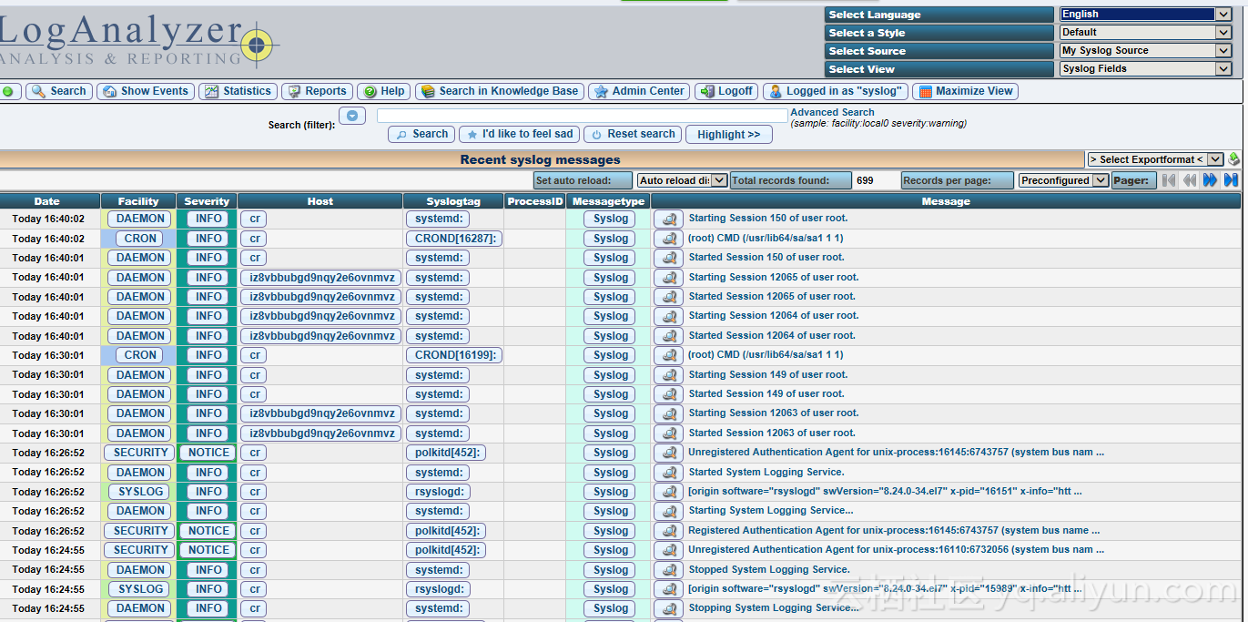1248x622 pixels.
Task: Open details icon for Started Session 12064 message
Action: coord(668,336)
